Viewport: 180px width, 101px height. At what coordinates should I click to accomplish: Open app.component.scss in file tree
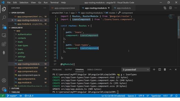pos(29,71)
